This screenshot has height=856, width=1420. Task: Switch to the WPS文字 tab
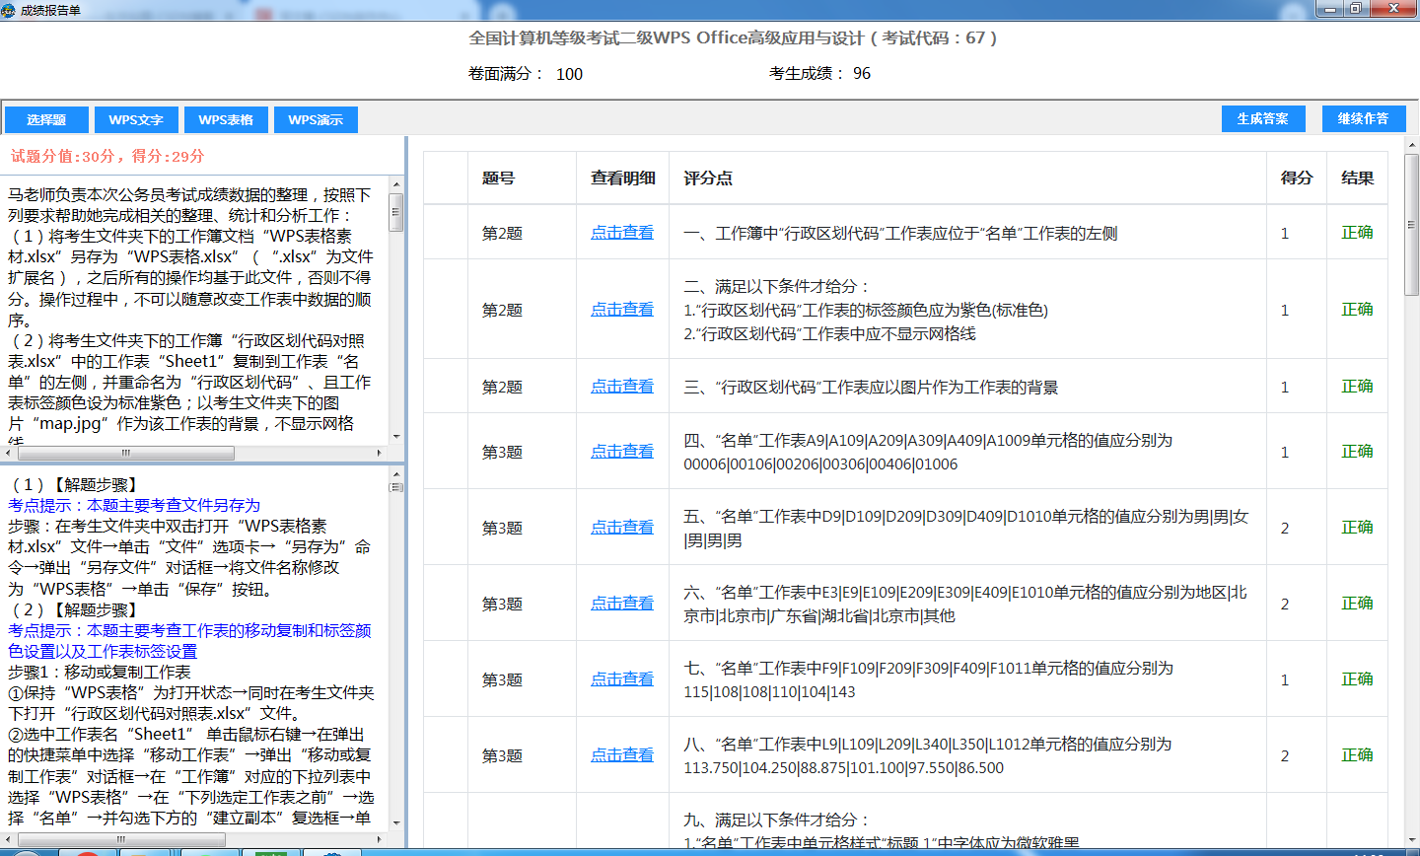pos(136,119)
